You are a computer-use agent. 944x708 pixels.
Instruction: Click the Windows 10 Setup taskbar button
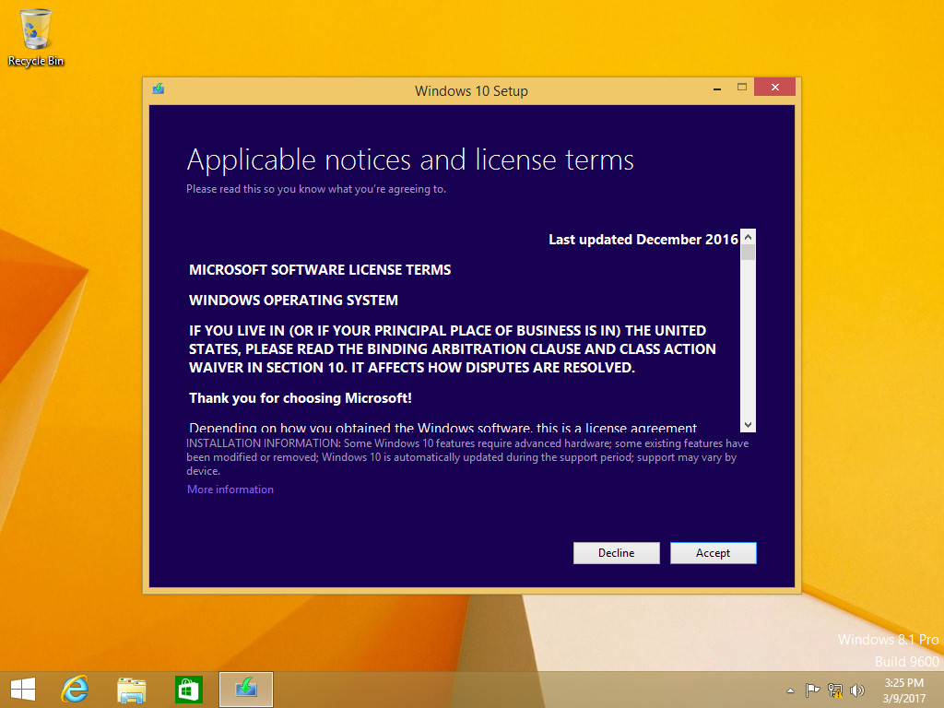point(245,690)
